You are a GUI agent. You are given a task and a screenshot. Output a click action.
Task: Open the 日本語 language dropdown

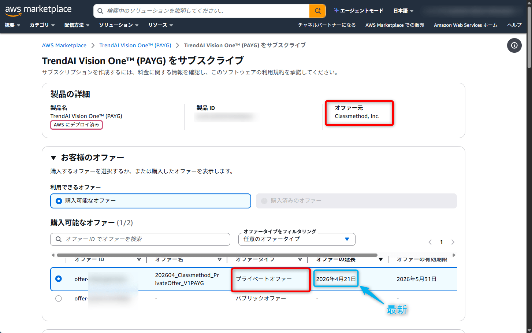point(403,11)
